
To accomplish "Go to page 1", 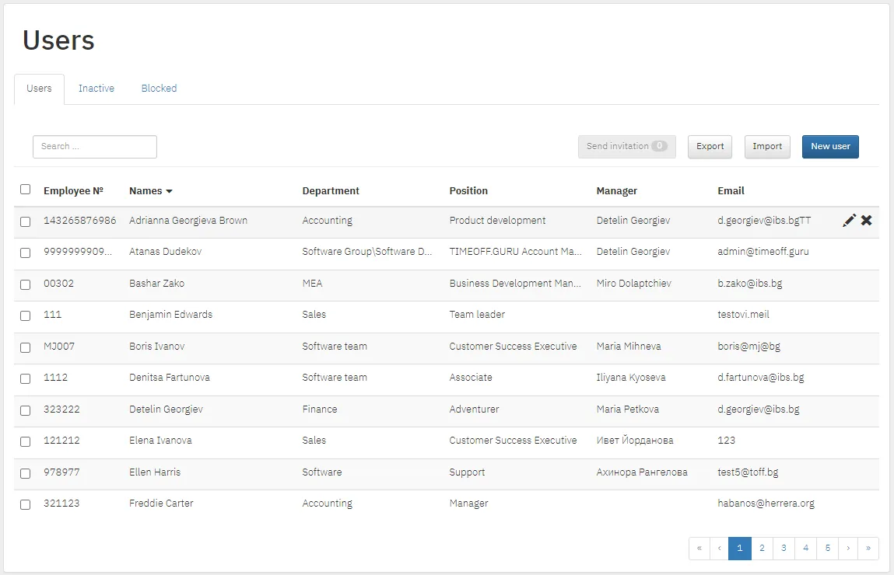I will tap(739, 549).
